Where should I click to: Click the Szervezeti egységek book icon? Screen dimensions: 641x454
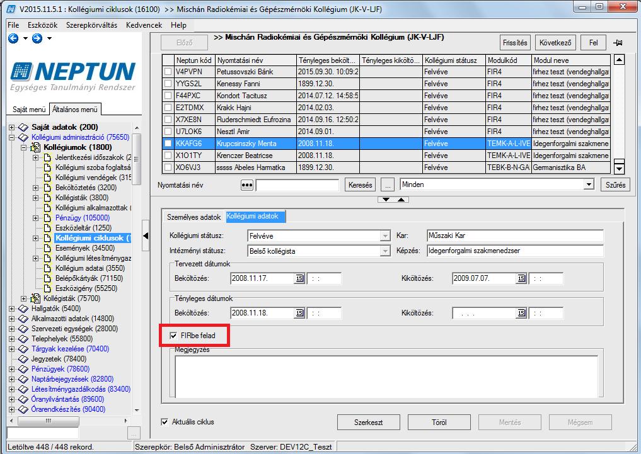(x=23, y=329)
